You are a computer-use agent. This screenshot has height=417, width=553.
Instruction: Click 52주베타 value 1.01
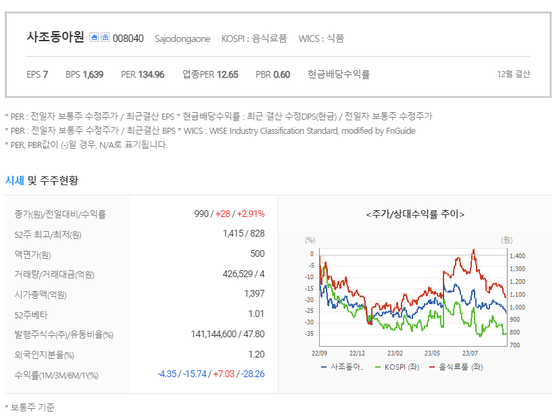point(256,314)
